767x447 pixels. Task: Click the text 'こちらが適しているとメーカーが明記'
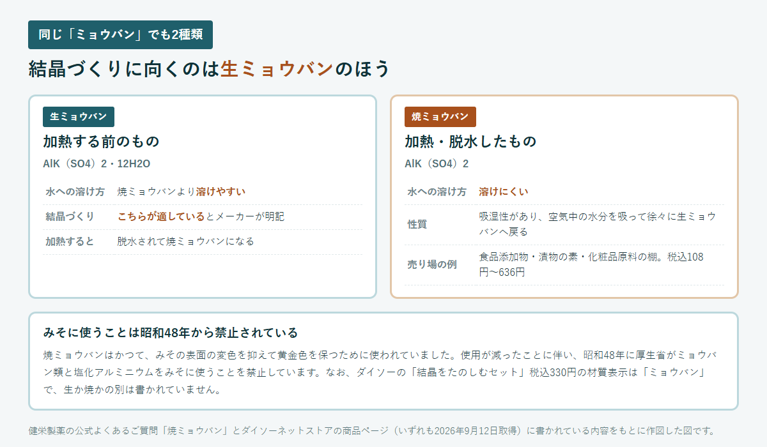click(x=201, y=216)
